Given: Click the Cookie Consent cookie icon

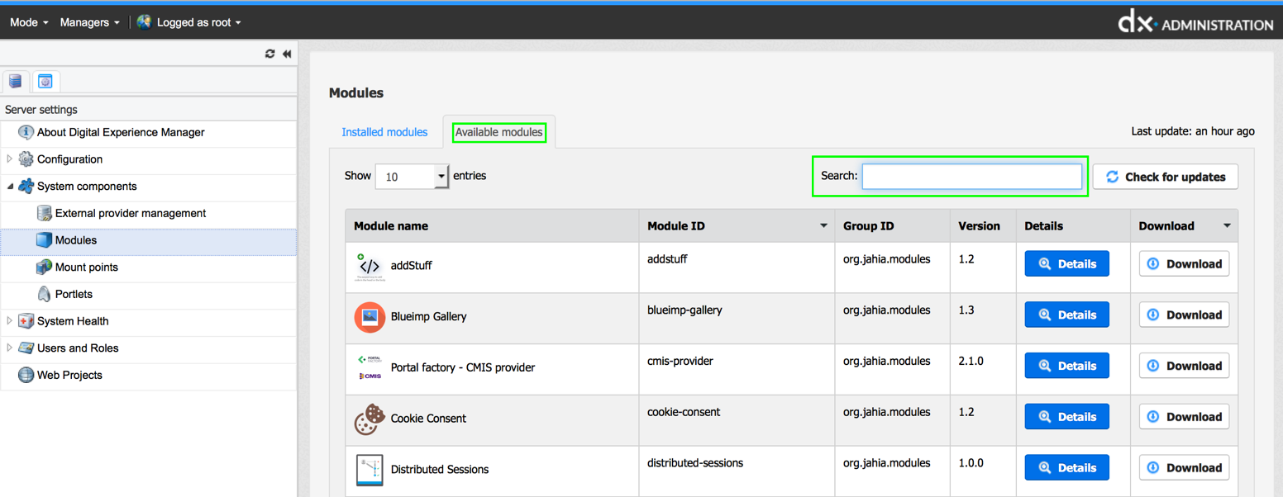Looking at the screenshot, I should 370,419.
